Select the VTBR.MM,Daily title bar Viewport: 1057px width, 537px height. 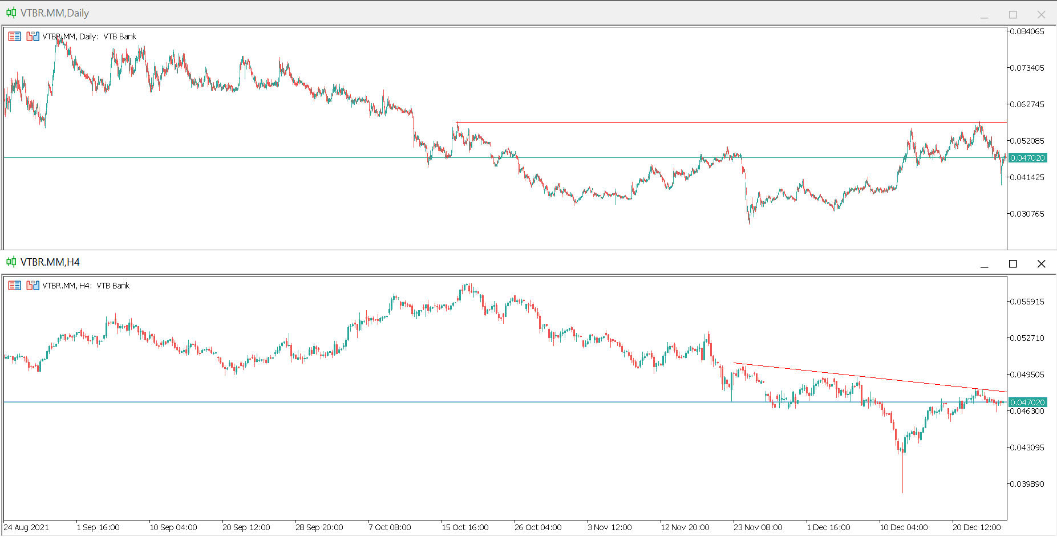point(528,13)
